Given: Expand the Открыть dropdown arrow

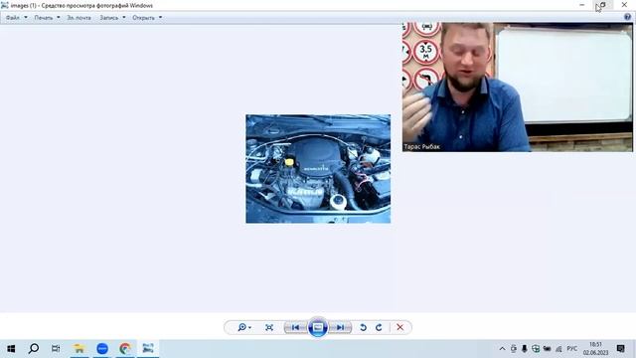Looking at the screenshot, I should tap(160, 18).
